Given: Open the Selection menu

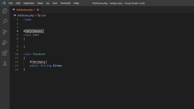Looking at the screenshot, I should tap(29, 3).
